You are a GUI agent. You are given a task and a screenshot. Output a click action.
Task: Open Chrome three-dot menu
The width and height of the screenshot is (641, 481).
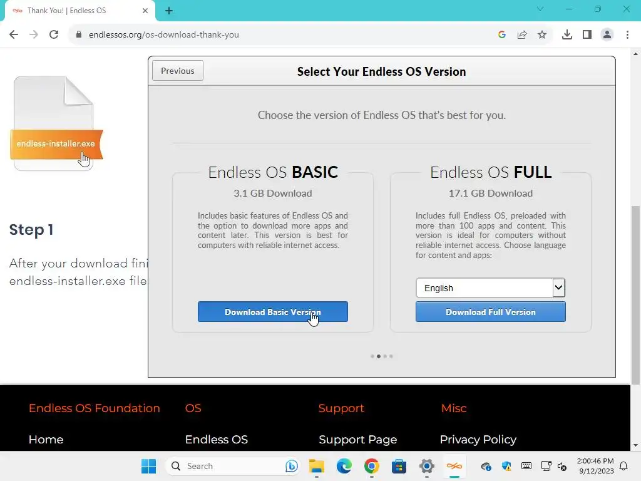[627, 35]
